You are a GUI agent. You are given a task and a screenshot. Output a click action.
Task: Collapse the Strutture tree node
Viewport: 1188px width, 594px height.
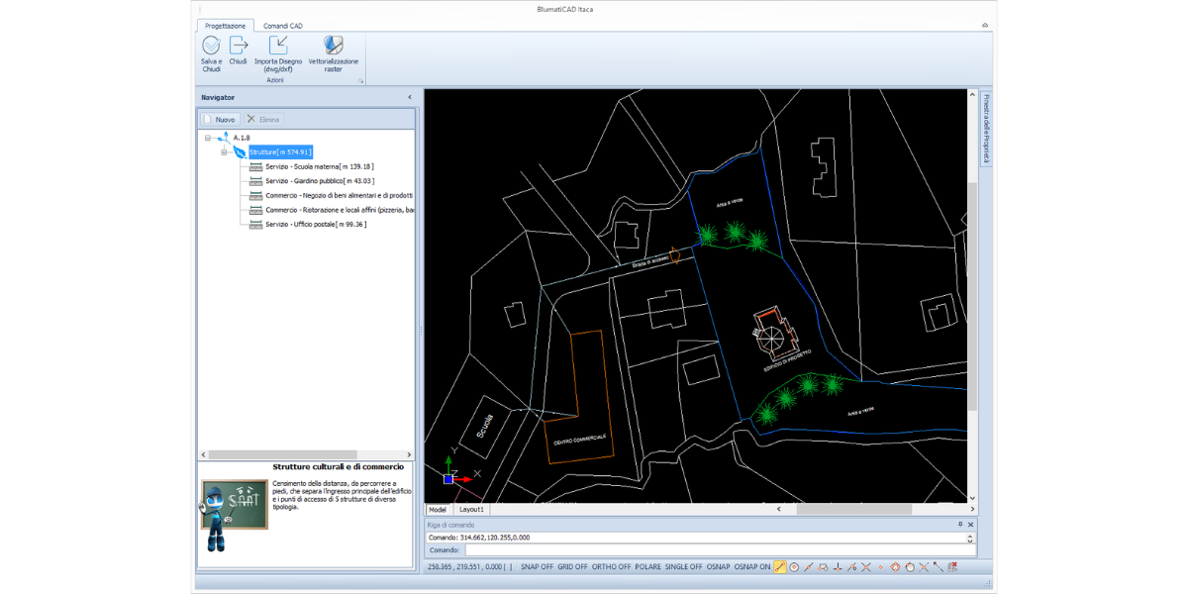tap(225, 152)
